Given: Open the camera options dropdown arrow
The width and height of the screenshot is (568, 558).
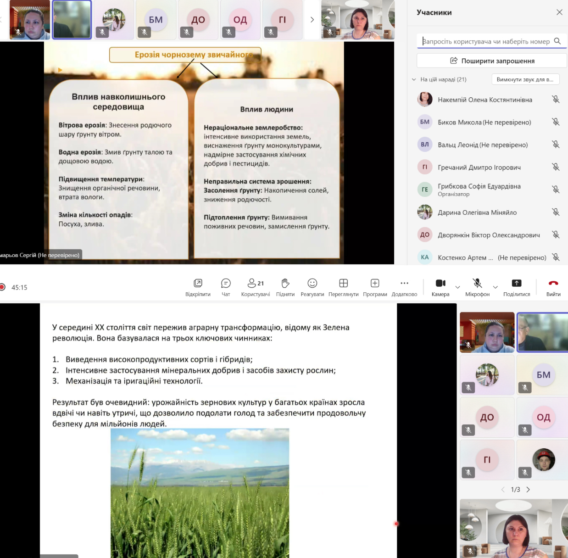Looking at the screenshot, I should click(x=457, y=287).
